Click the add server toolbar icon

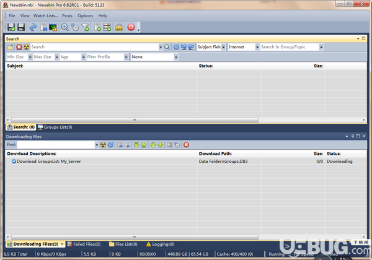107,27
